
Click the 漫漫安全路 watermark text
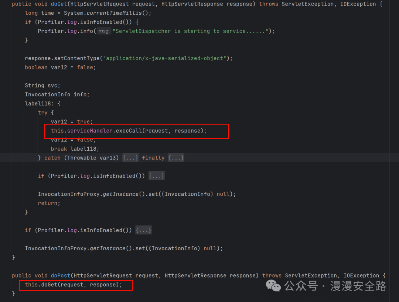pyautogui.click(x=358, y=286)
